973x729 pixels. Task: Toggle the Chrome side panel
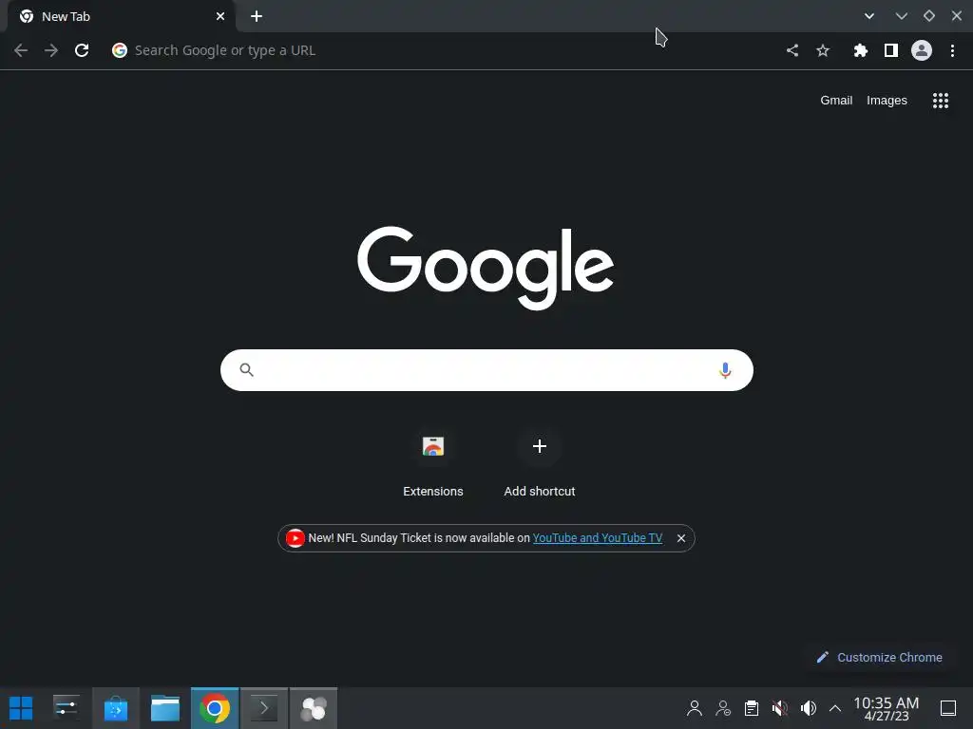(890, 50)
